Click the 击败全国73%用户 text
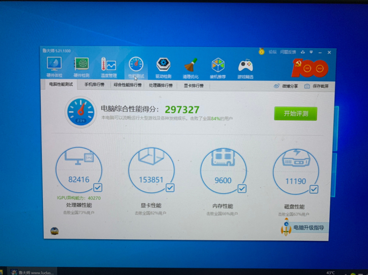Viewport: 368px width, 275px height. click(79, 213)
